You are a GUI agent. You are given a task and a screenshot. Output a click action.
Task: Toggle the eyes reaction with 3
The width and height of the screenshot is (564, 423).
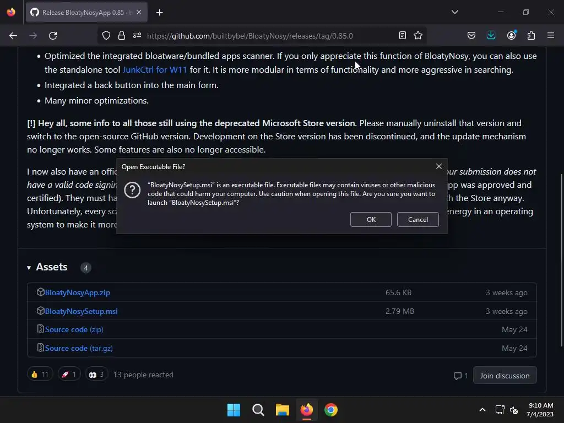tap(96, 375)
